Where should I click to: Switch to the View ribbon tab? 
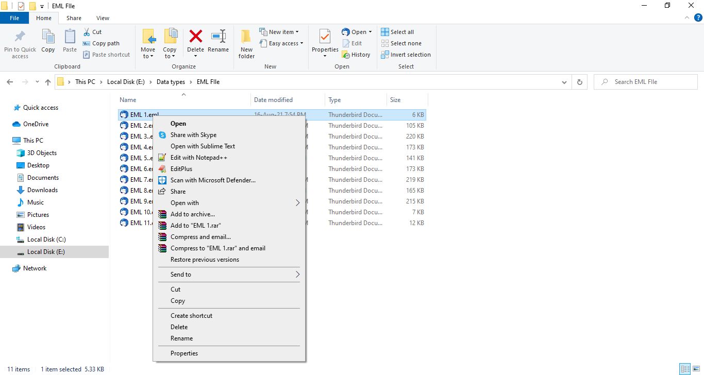click(x=103, y=18)
